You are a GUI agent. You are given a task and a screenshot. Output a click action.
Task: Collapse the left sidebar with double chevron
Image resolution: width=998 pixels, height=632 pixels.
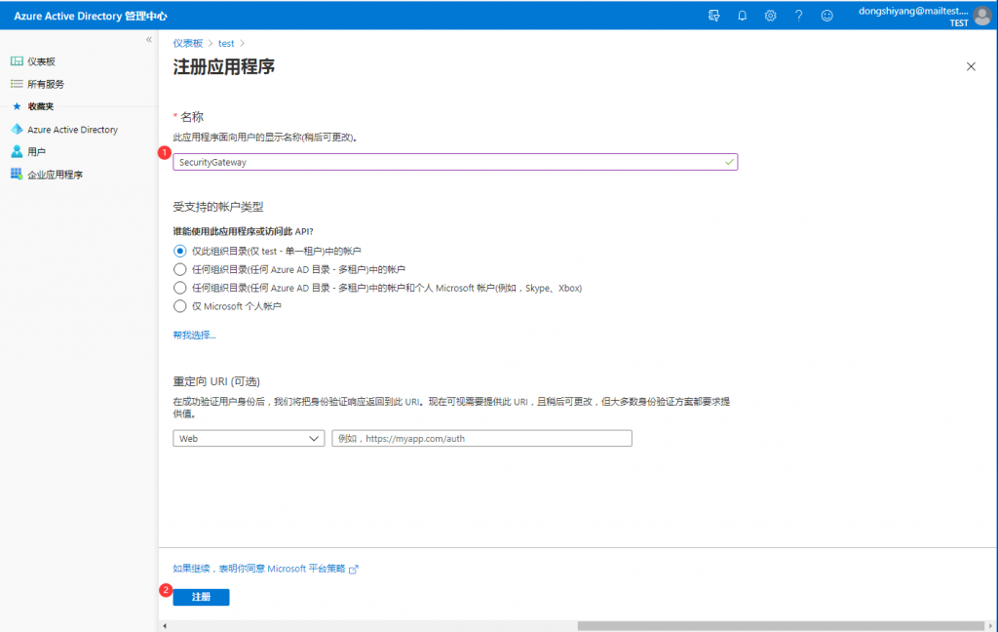pyautogui.click(x=148, y=39)
